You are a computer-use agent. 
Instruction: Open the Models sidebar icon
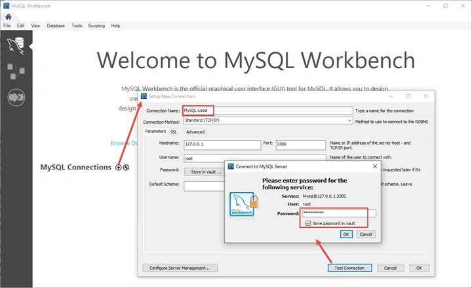click(16, 71)
